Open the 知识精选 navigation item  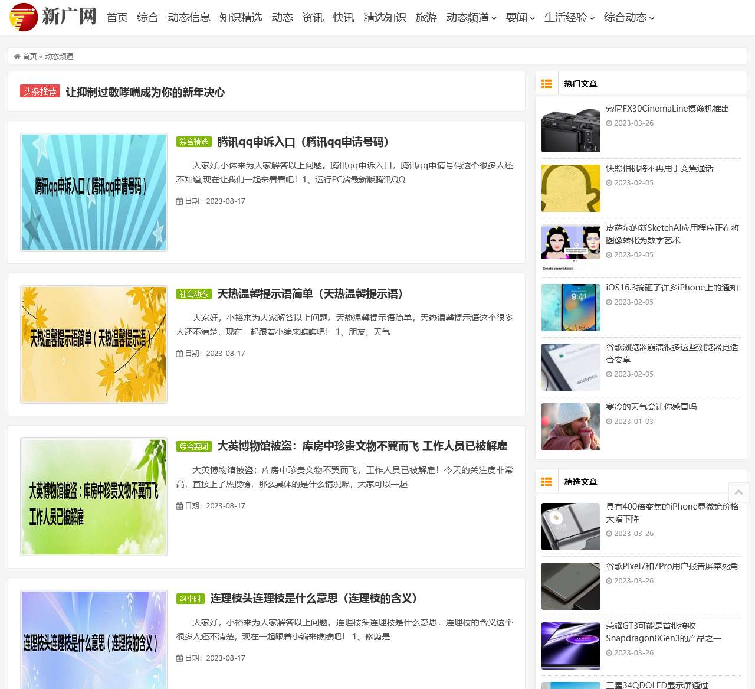click(x=241, y=18)
